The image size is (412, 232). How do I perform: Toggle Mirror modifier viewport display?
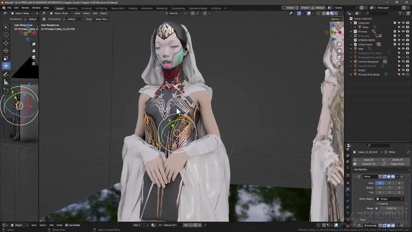click(388, 177)
